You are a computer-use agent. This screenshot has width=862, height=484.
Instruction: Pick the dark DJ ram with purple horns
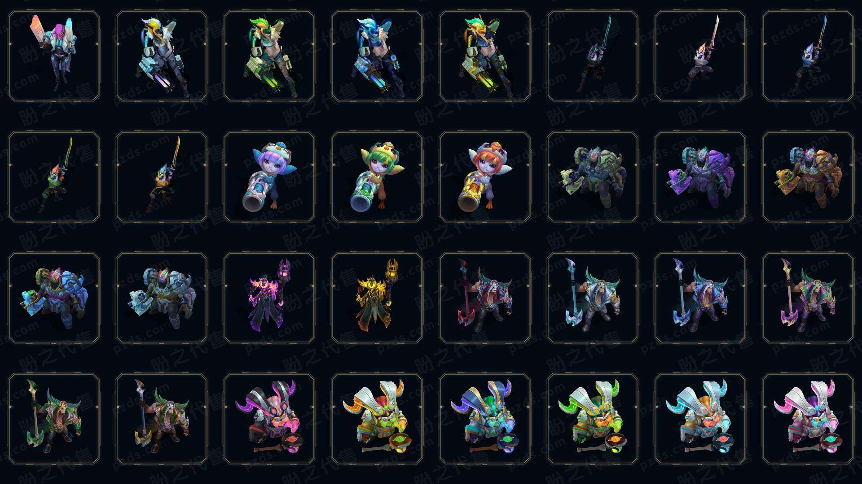(269, 419)
